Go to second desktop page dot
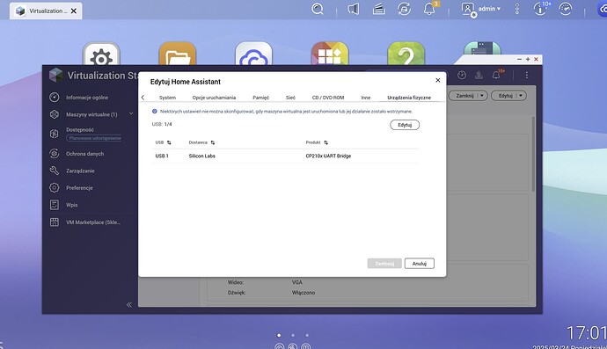The height and width of the screenshot is (349, 607). pyautogui.click(x=293, y=335)
